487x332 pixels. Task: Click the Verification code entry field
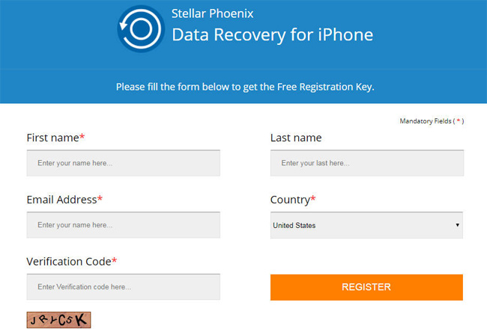click(123, 286)
